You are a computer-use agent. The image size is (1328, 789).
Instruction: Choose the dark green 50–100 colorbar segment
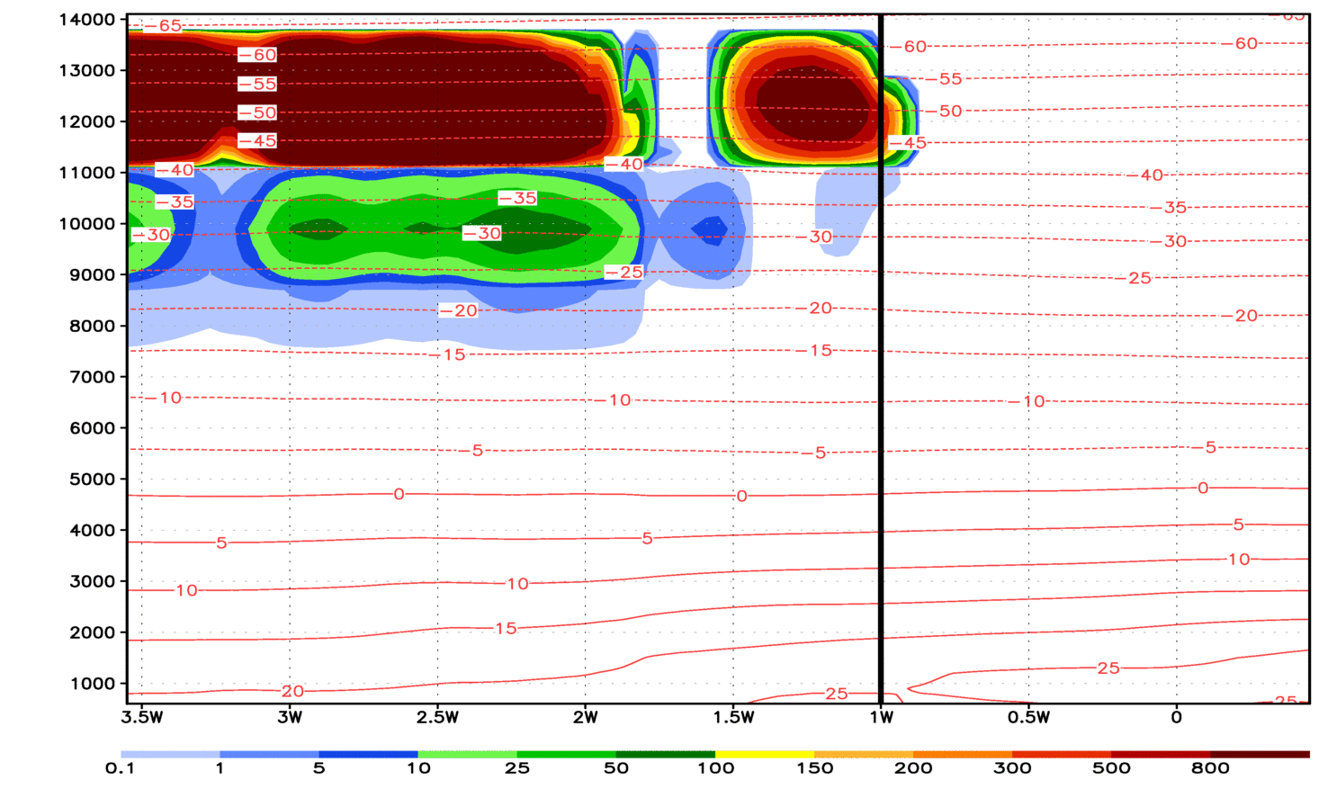(665, 754)
